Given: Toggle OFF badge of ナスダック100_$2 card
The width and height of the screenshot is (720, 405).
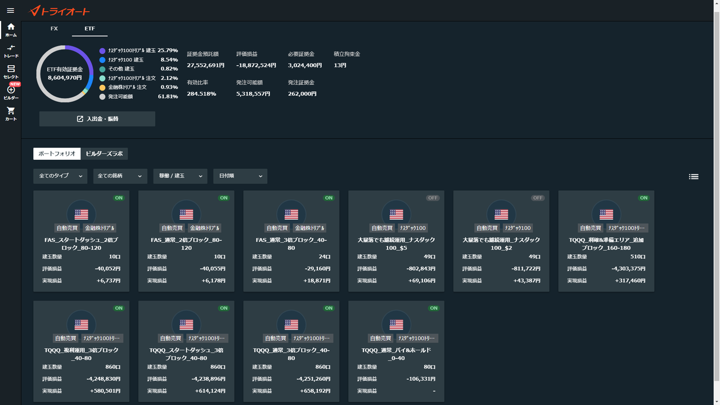Looking at the screenshot, I should (538, 198).
